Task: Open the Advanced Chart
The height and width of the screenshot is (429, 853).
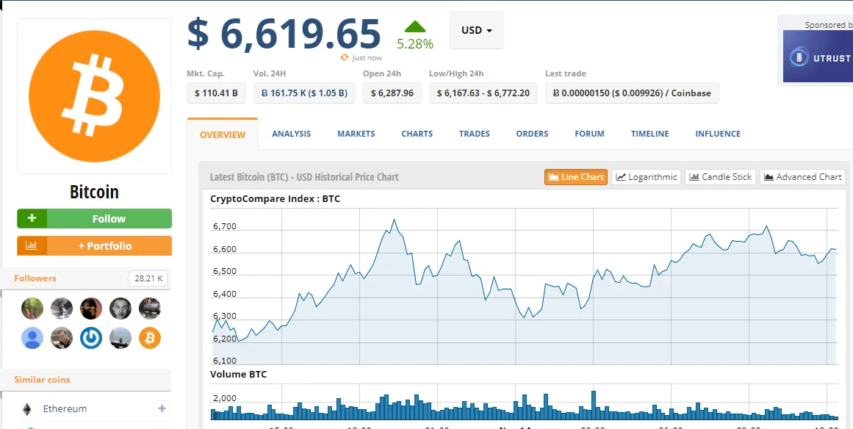Action: (x=802, y=177)
